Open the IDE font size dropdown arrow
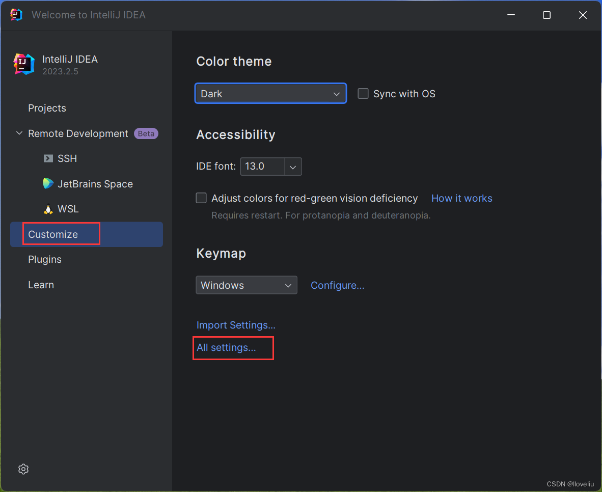The image size is (602, 492). (x=293, y=167)
